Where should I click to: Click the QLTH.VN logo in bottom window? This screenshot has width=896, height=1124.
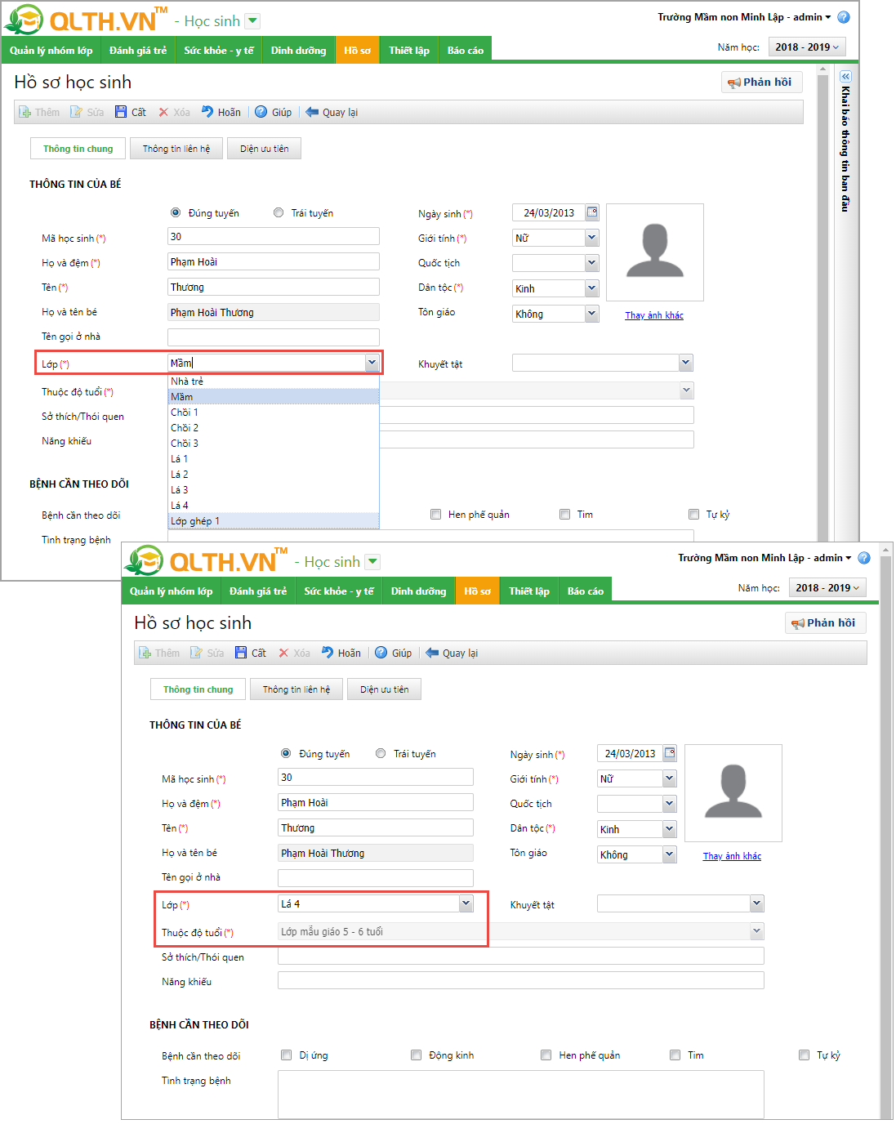tap(207, 560)
